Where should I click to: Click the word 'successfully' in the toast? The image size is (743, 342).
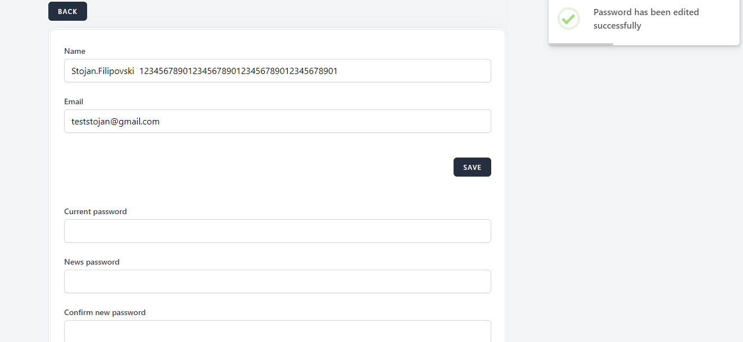(x=617, y=26)
